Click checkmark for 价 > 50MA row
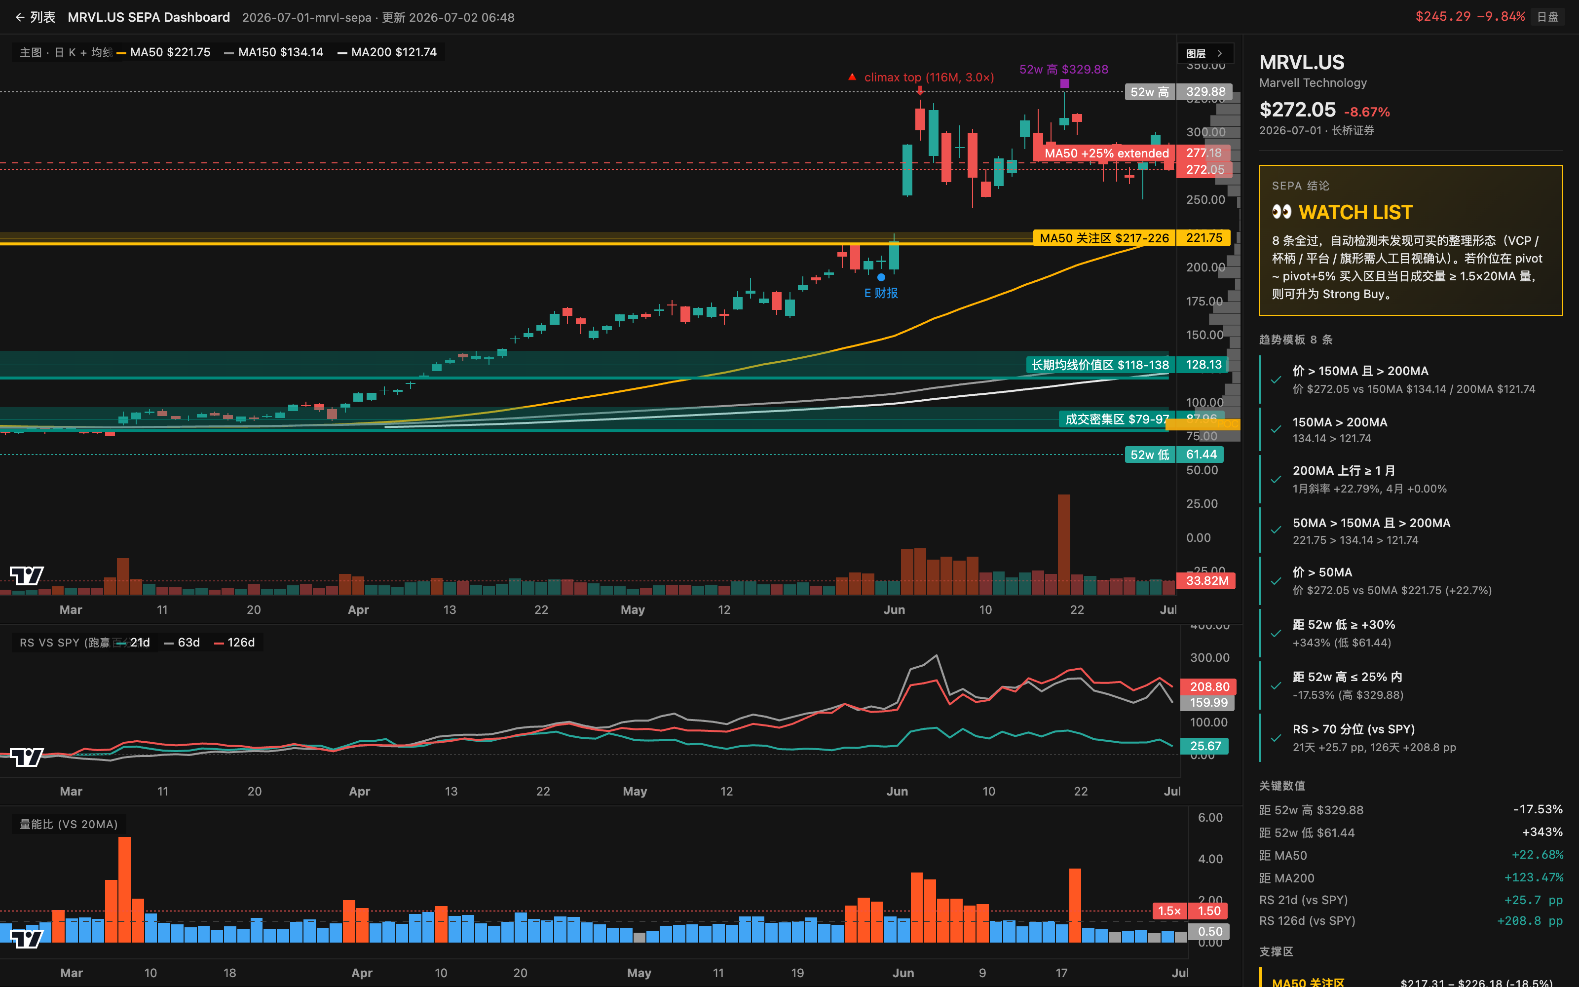1579x987 pixels. tap(1276, 581)
